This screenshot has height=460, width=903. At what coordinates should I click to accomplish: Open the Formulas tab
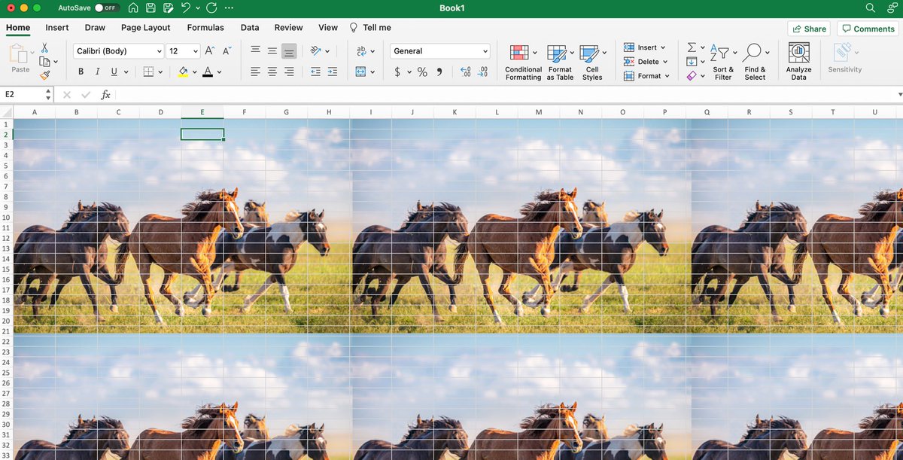tap(205, 27)
